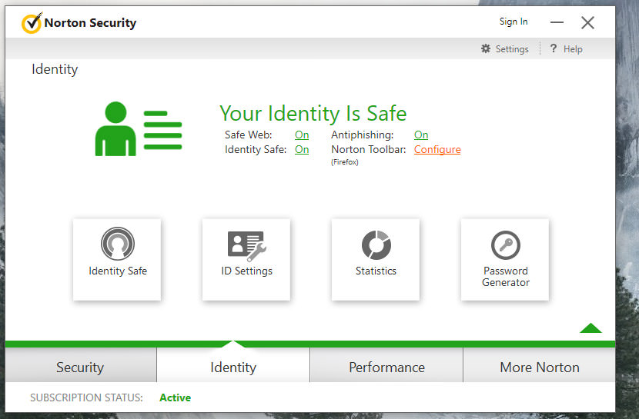This screenshot has height=419, width=639.
Task: Open the Help text label
Action: coord(573,49)
